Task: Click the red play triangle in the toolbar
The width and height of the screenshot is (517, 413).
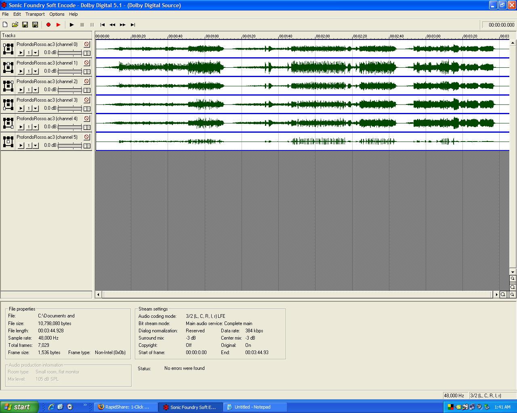Action: (x=59, y=25)
